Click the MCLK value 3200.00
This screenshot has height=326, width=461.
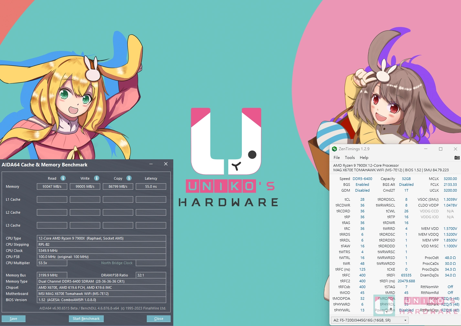[450, 179]
